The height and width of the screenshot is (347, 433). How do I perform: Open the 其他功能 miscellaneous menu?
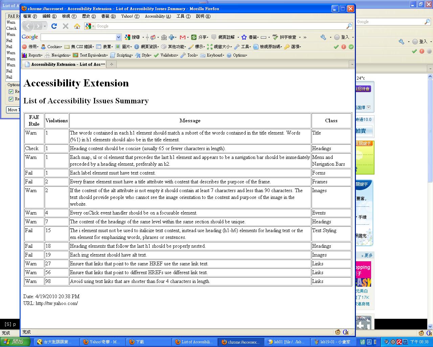(174, 47)
